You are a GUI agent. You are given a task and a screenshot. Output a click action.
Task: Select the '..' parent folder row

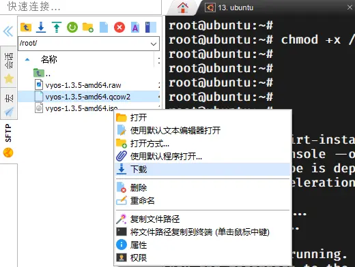(89, 74)
